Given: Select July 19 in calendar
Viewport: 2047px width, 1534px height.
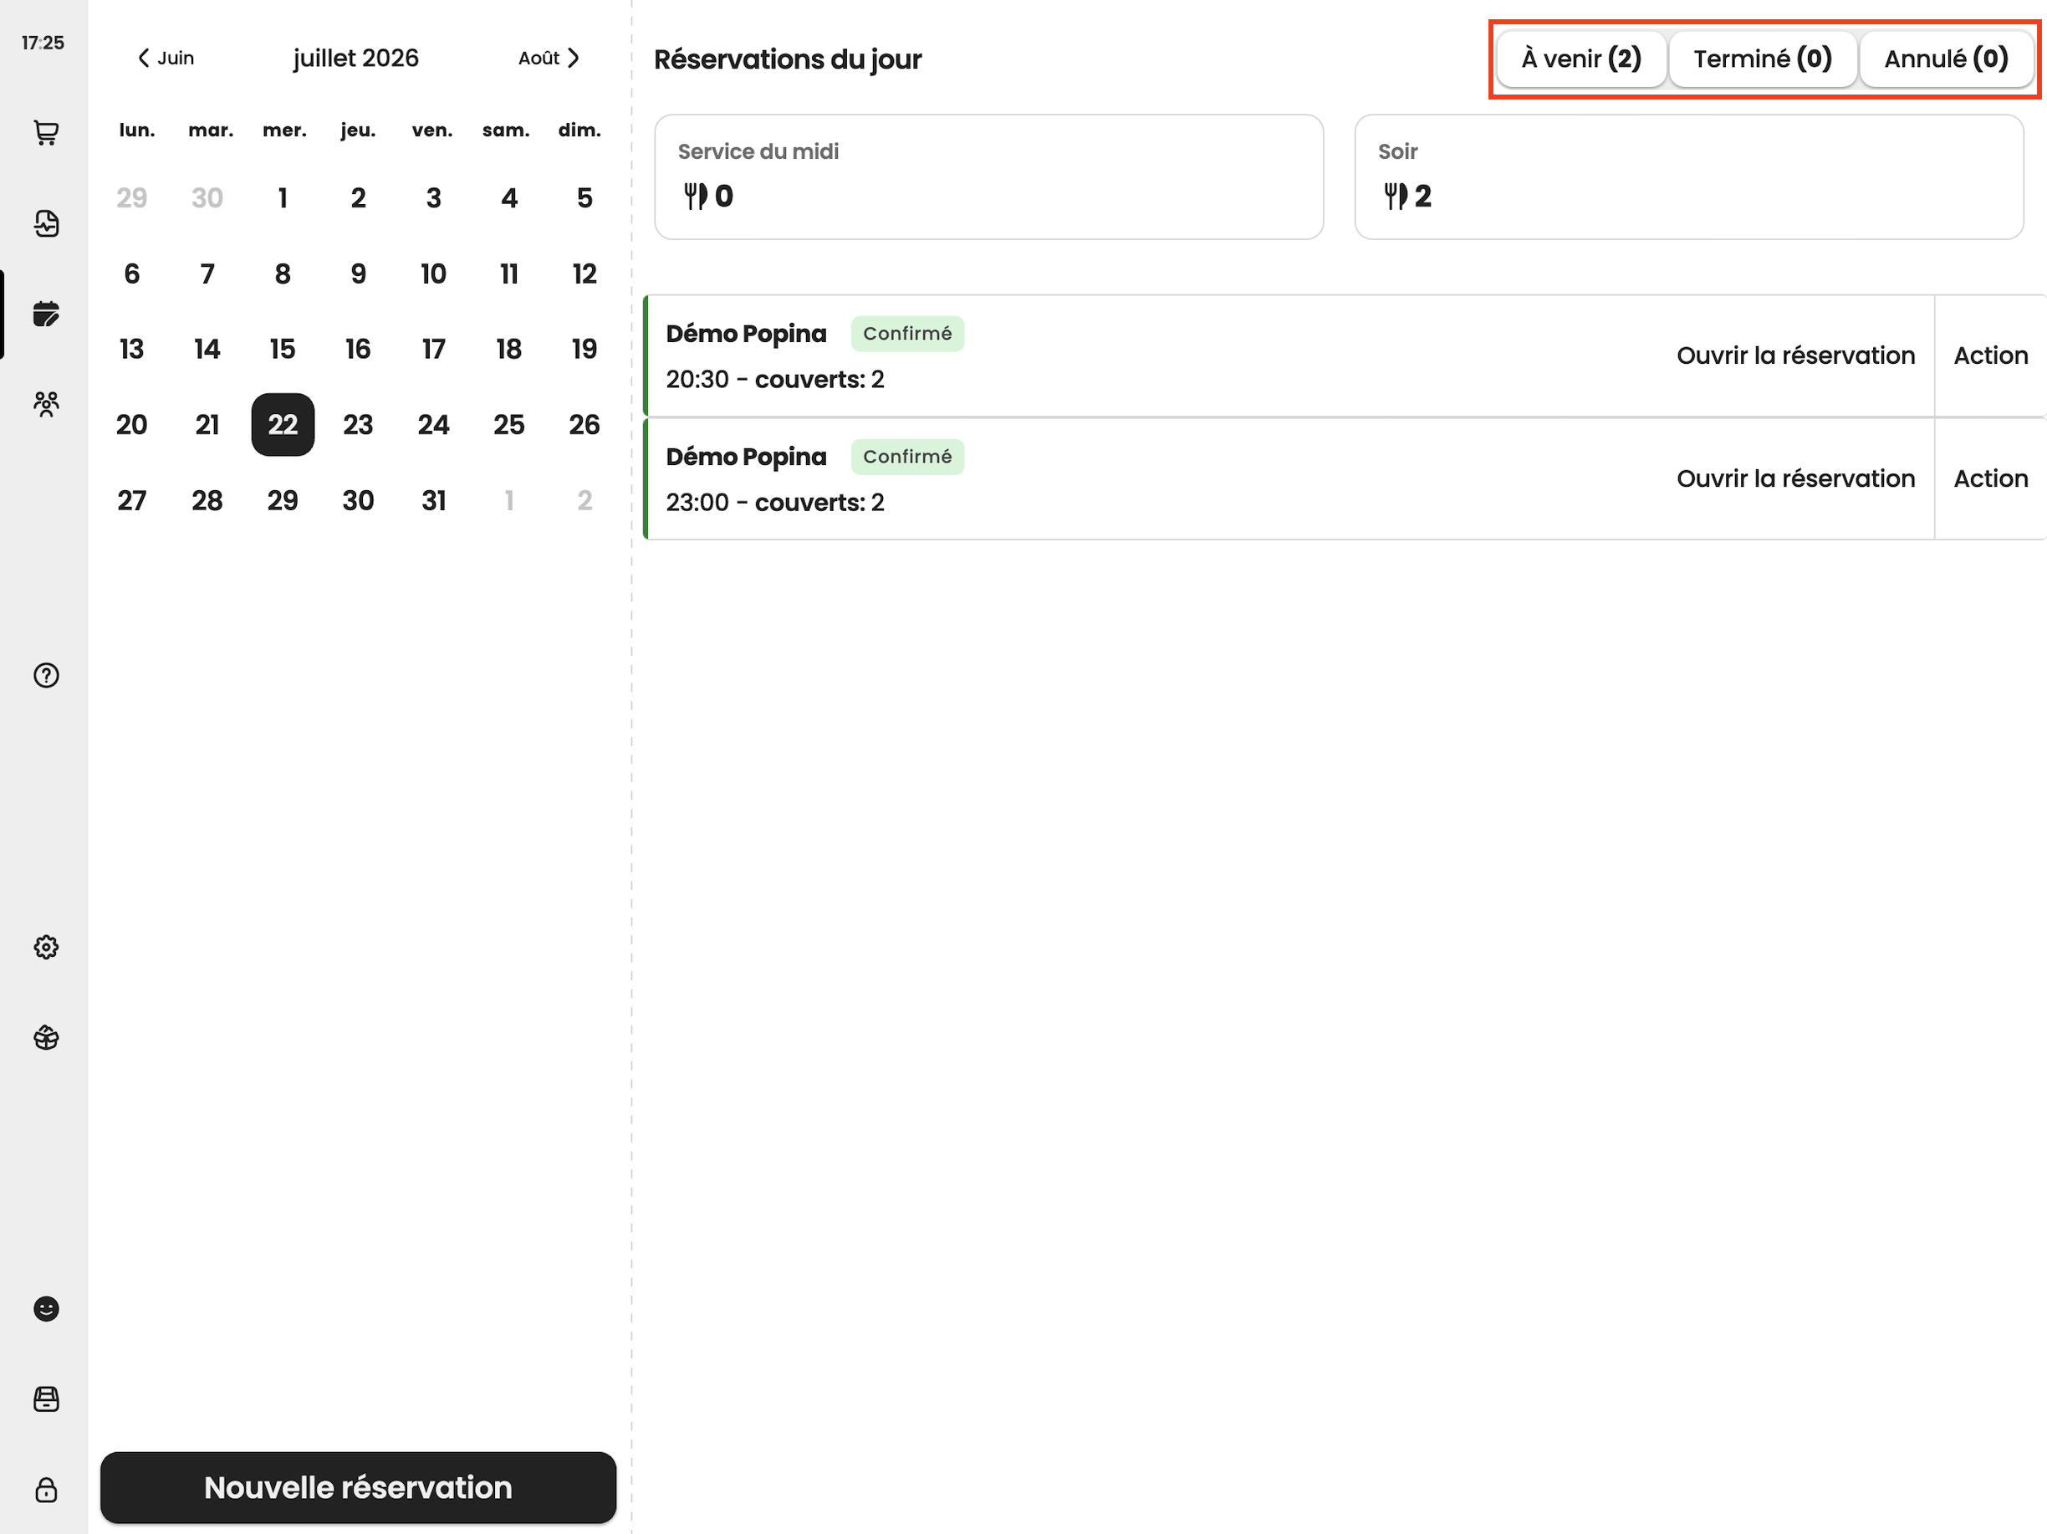Looking at the screenshot, I should pos(584,349).
